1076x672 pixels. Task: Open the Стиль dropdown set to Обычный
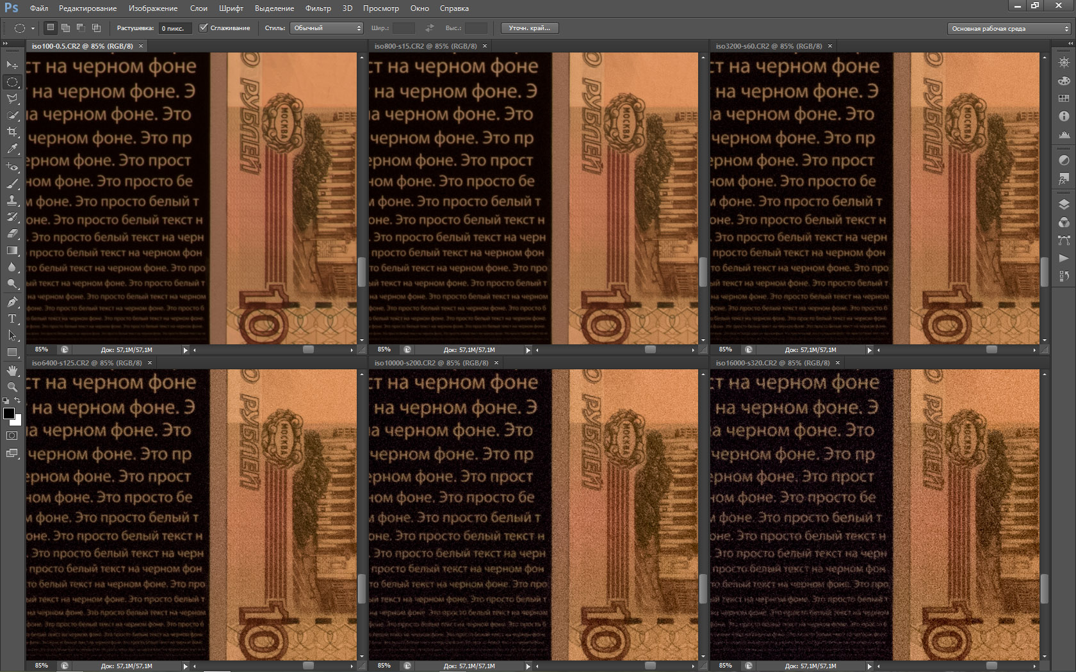pos(327,28)
